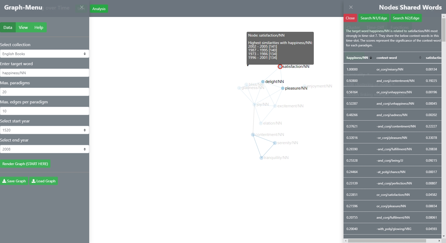Select the Data menu
Image resolution: width=446 pixels, height=243 pixels.
[x=8, y=27]
